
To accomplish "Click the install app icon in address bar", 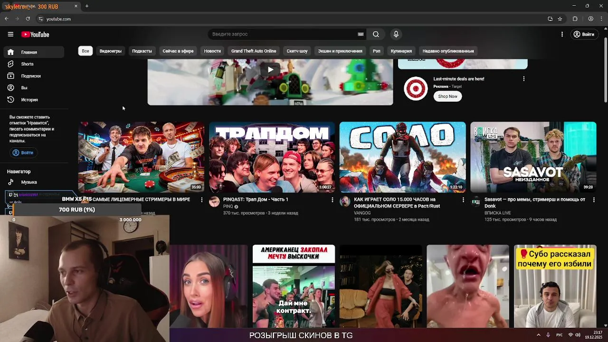I will click(550, 19).
